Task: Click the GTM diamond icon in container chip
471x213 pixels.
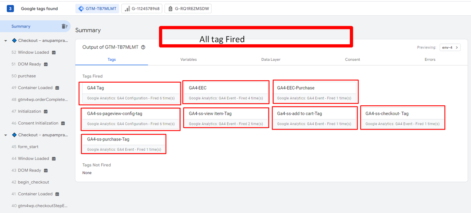Action: click(81, 9)
